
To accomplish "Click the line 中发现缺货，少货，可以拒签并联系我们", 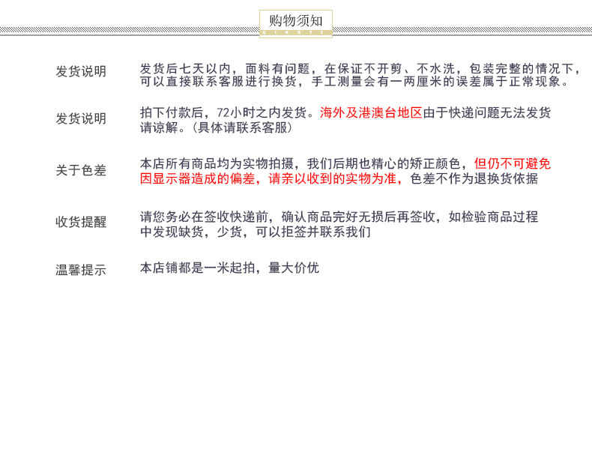I will click(256, 232).
